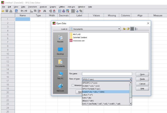167x113 pixels.
Task: Select the MATLAB folder
Action: tap(75, 34)
